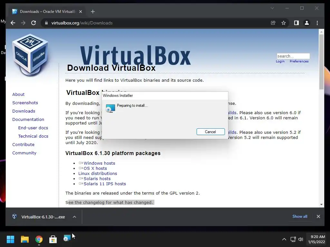This screenshot has width=330, height=247.
Task: Click the VirtualBox download file icon
Action: [14, 216]
